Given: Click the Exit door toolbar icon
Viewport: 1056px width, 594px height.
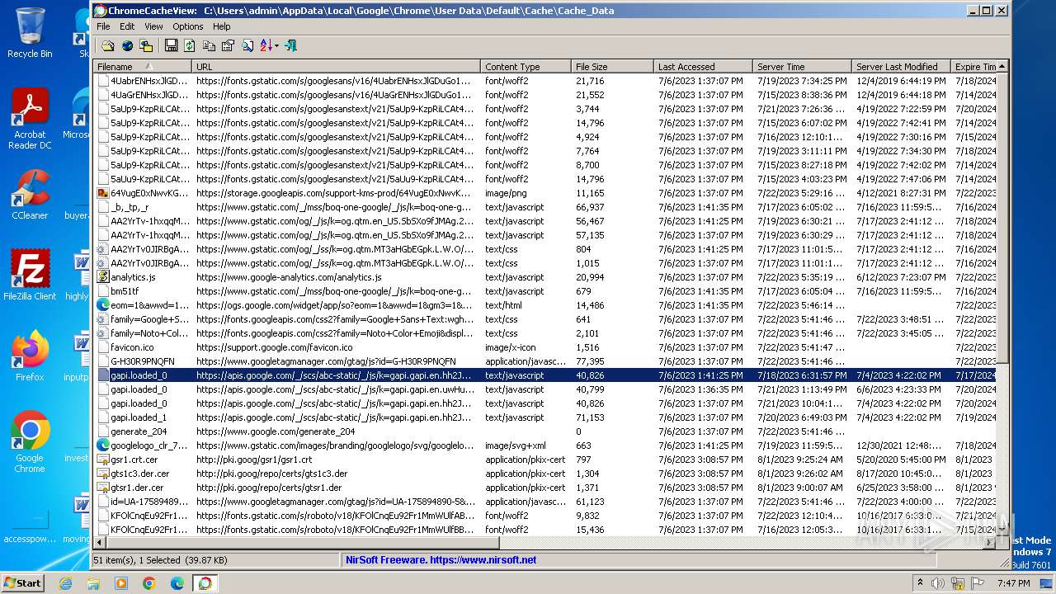Looking at the screenshot, I should tap(290, 46).
